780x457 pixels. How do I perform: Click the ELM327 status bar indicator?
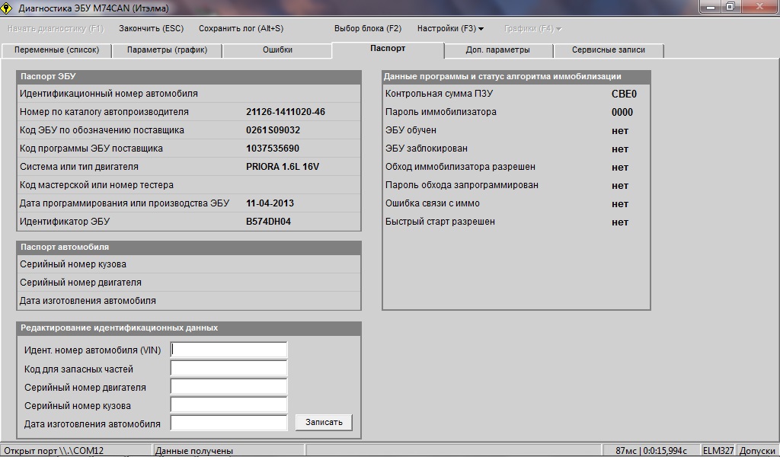pos(718,451)
